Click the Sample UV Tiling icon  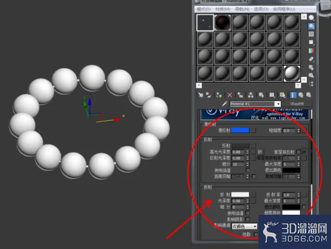[x=311, y=42]
